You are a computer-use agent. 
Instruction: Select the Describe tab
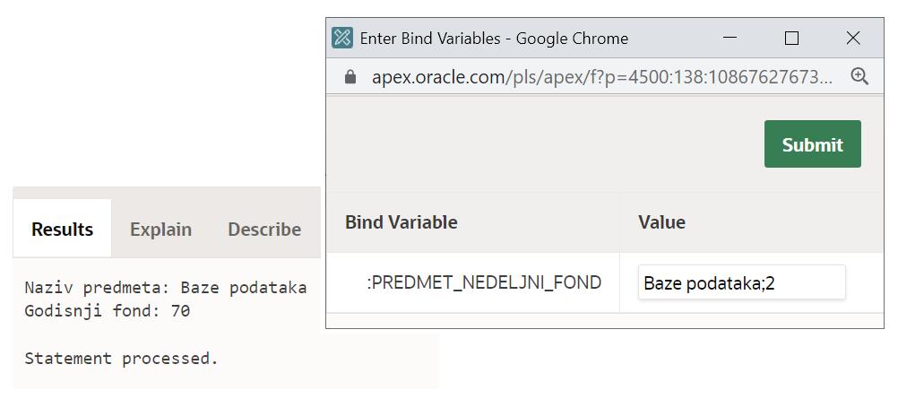[264, 230]
